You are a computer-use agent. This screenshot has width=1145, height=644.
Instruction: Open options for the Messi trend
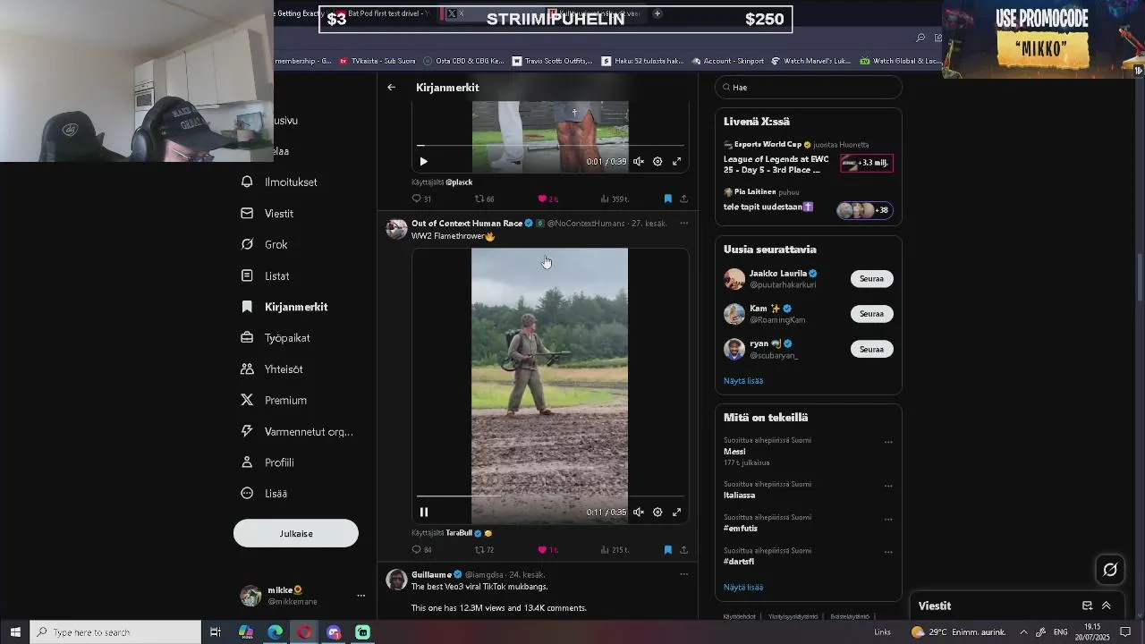click(888, 442)
